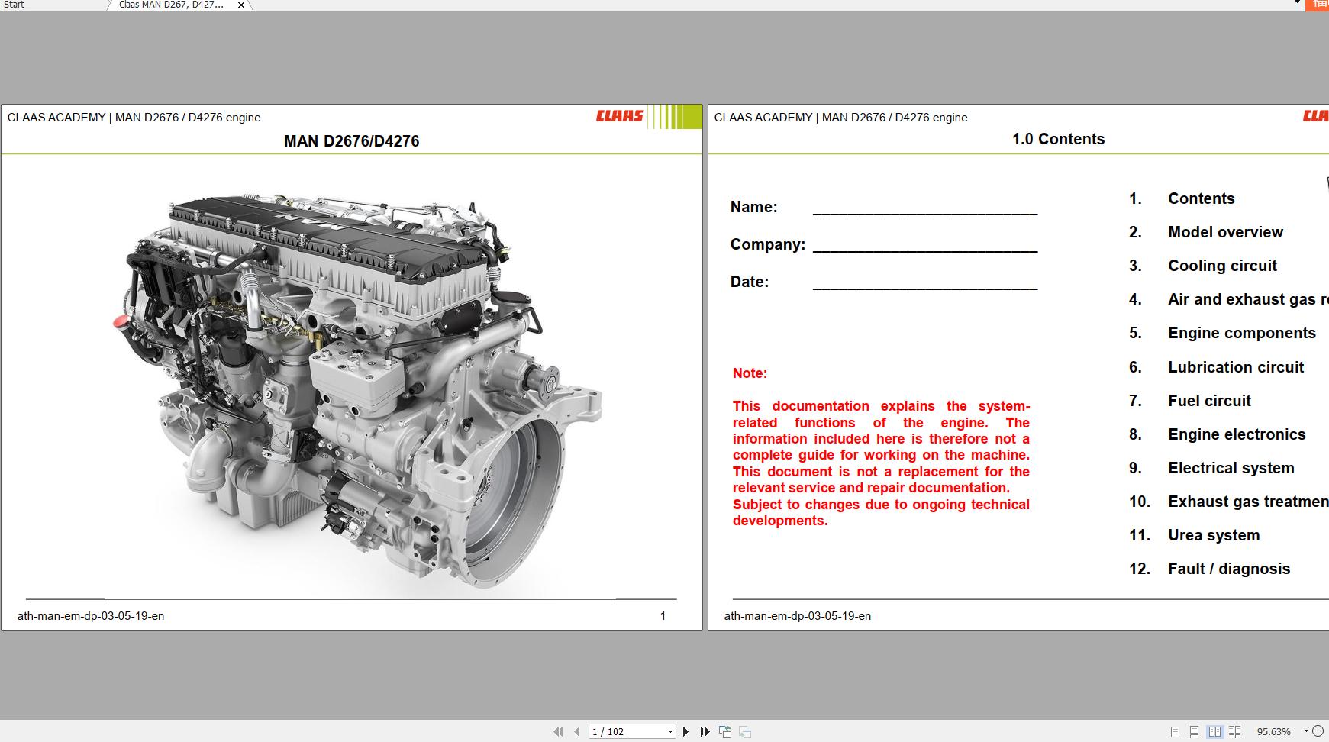Close the Claas MAN D267 tab
This screenshot has width=1329, height=742.
click(x=240, y=5)
